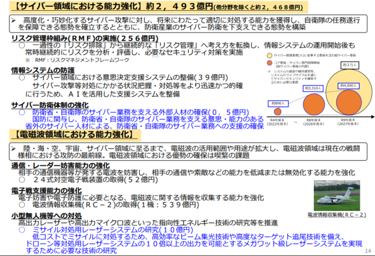Click the blue line starting 低コストでミサイルに対処するため
The height and width of the screenshot is (256, 375).
pyautogui.click(x=188, y=237)
